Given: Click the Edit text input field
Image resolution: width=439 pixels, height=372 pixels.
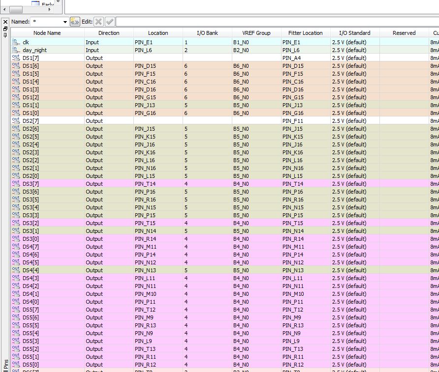Looking at the screenshot, I should (x=276, y=22).
